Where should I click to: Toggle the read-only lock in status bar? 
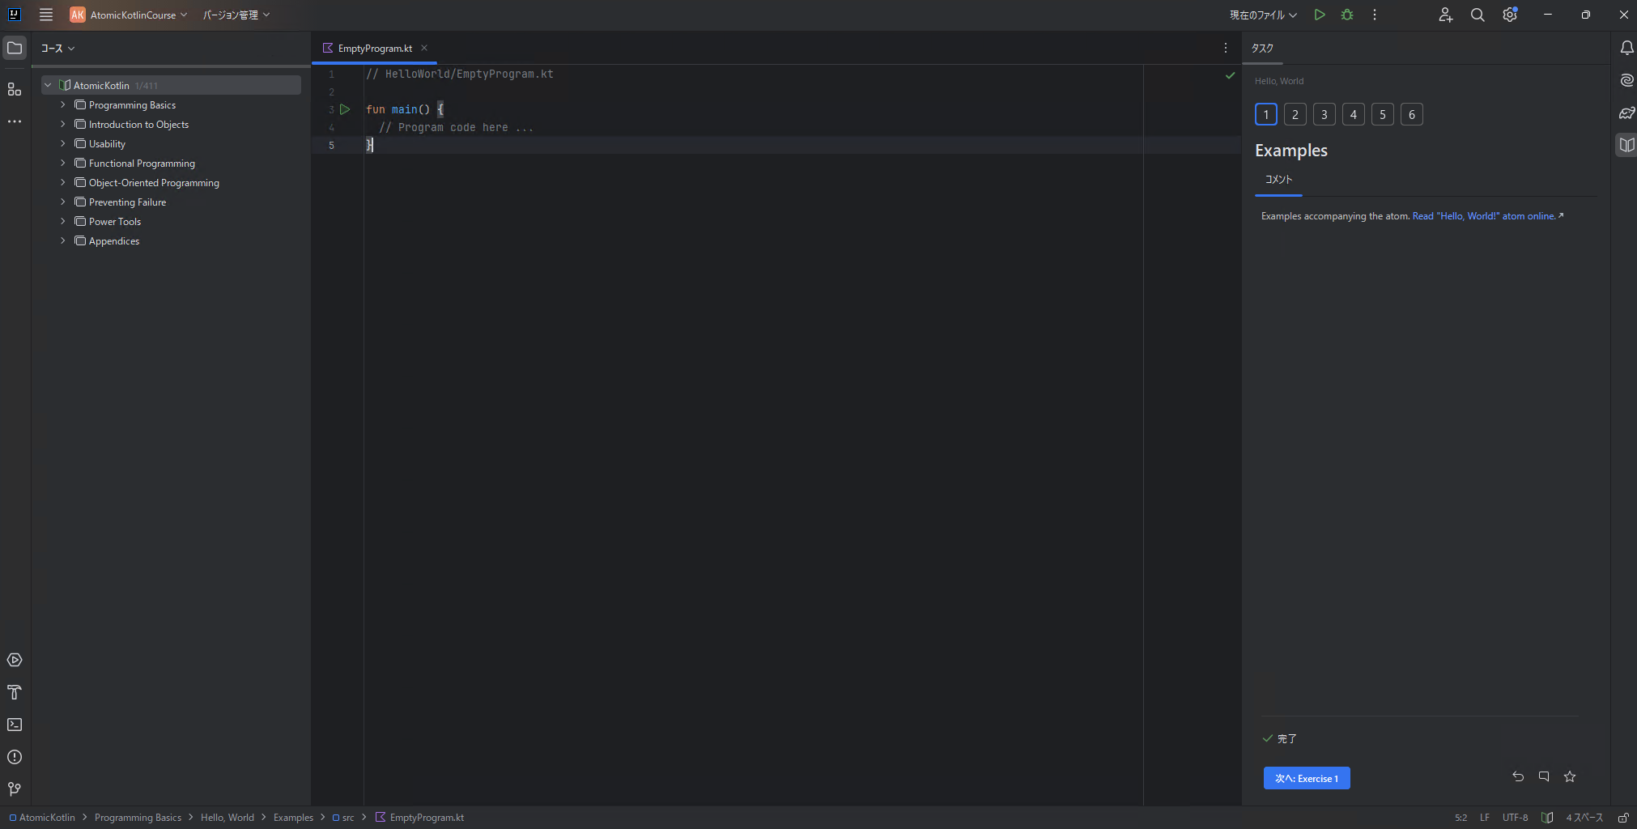pos(1623,818)
